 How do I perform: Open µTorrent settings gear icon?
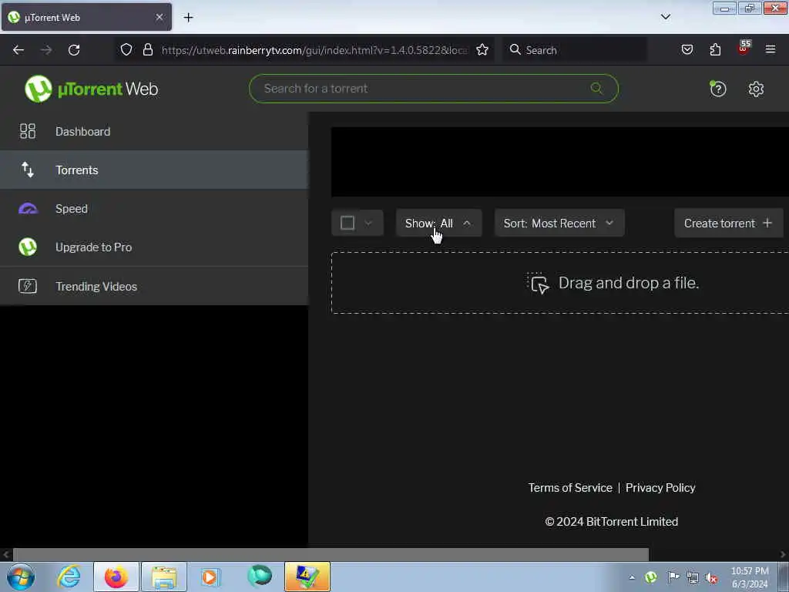[x=756, y=89]
